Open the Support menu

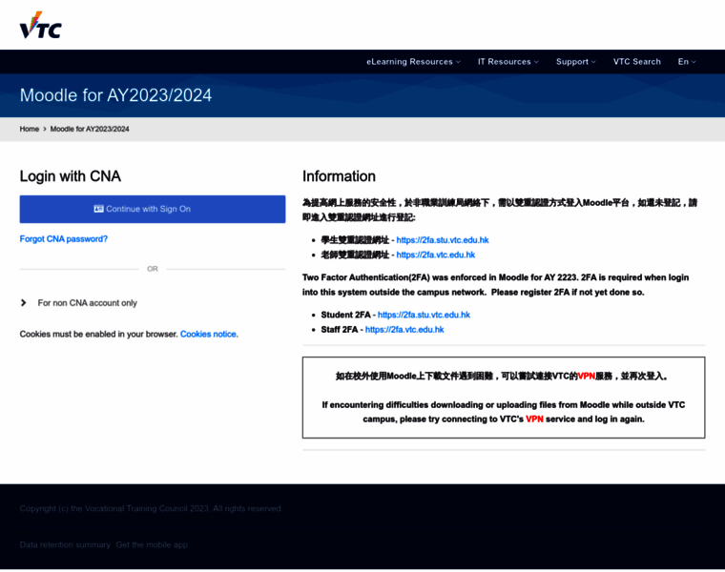pos(575,62)
